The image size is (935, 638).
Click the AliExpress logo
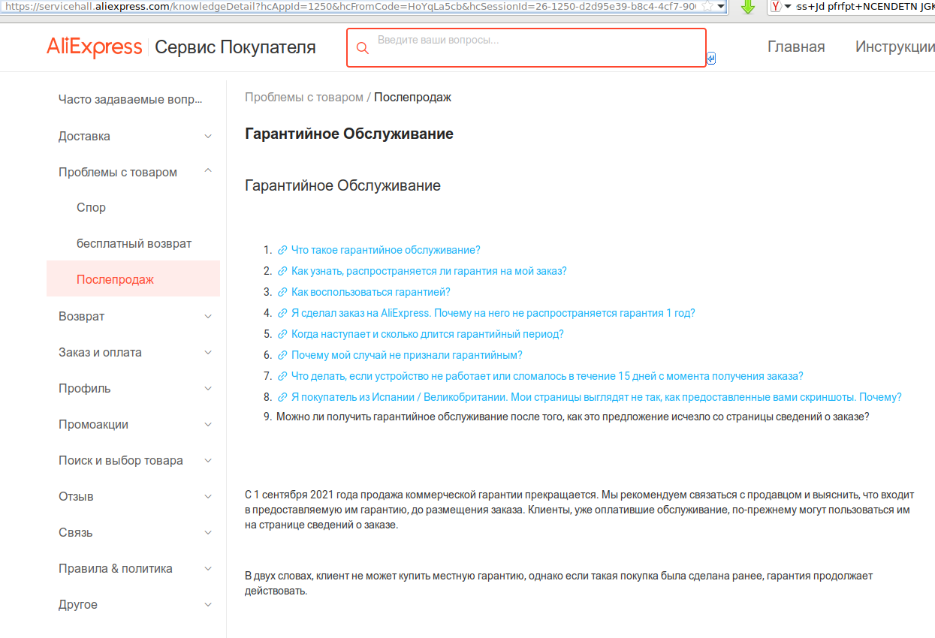tap(95, 47)
